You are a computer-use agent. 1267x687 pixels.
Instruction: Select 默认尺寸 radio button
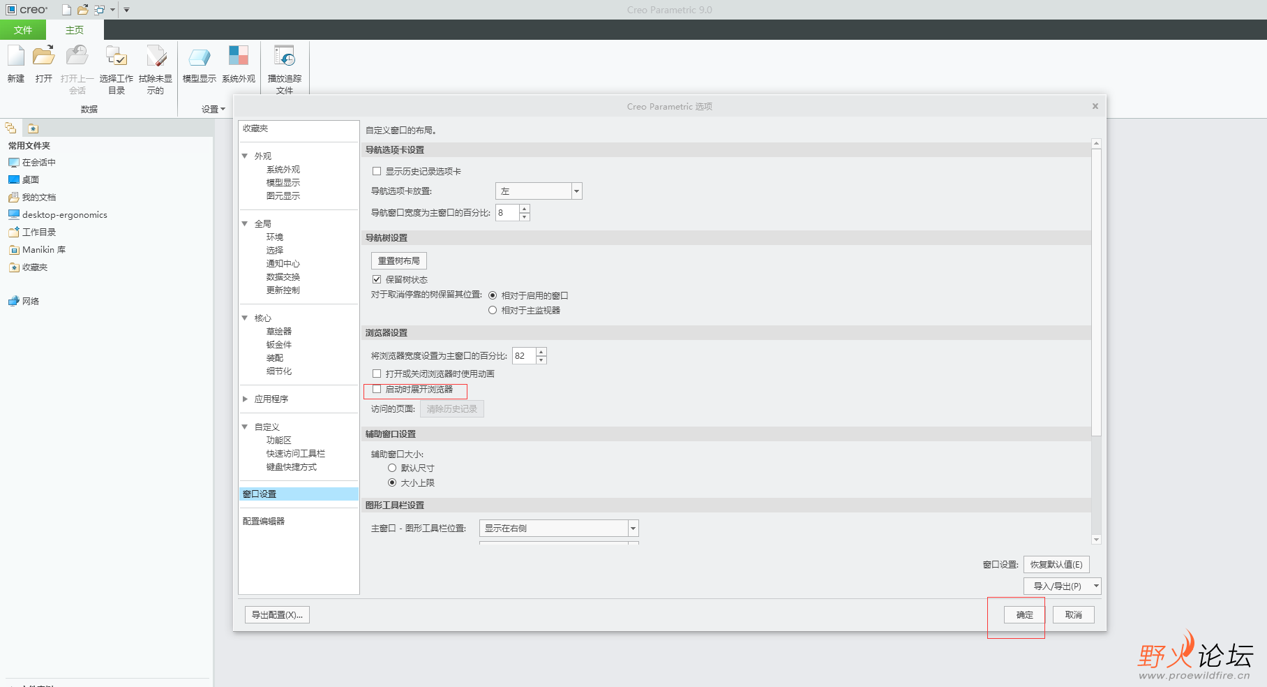[x=392, y=468]
